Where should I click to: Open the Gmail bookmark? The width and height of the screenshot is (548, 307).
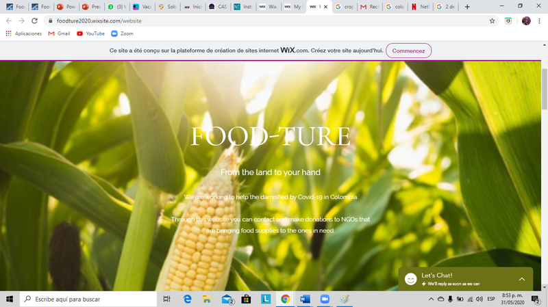pos(59,34)
